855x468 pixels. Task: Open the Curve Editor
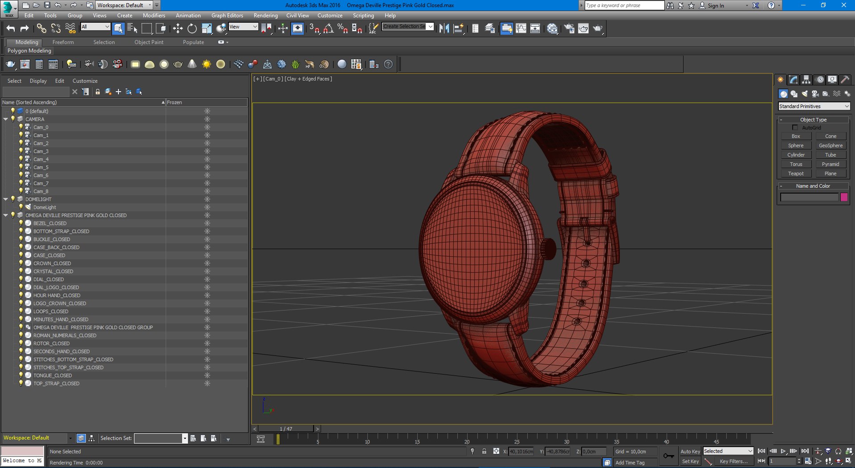pyautogui.click(x=521, y=28)
